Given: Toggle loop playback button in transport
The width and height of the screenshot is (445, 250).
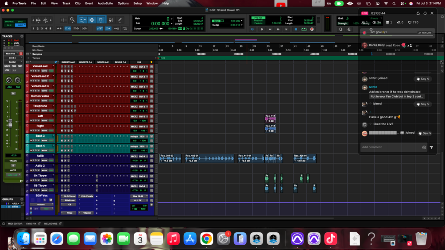Looking at the screenshot, I should click(x=304, y=29).
